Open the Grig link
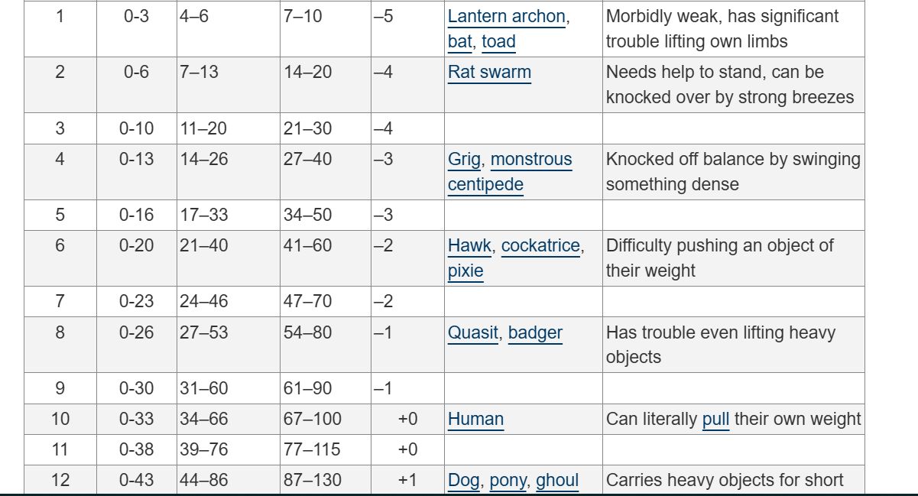Image resolution: width=918 pixels, height=496 pixels. tap(464, 160)
